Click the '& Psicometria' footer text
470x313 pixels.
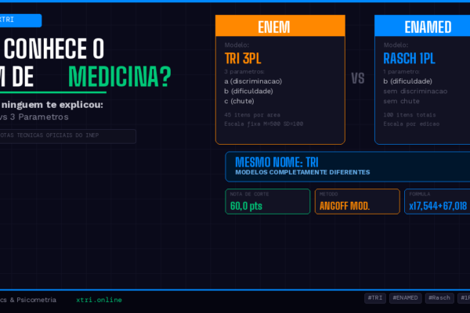(33, 300)
